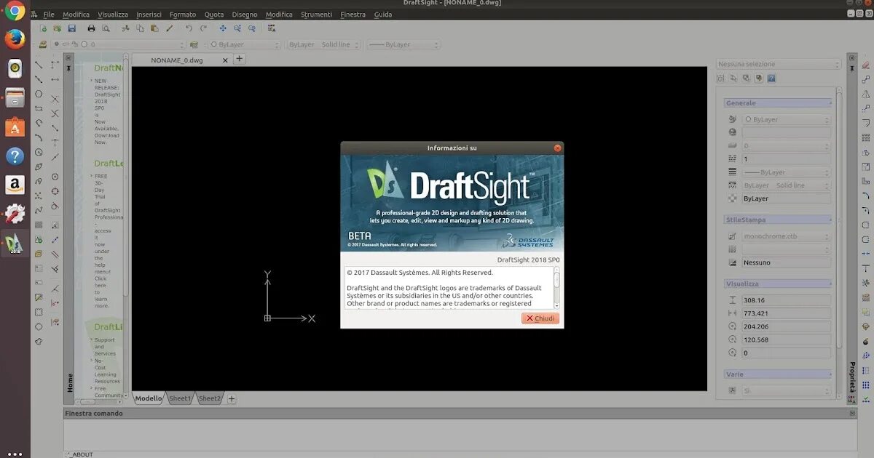Open the File menu

coord(48,15)
